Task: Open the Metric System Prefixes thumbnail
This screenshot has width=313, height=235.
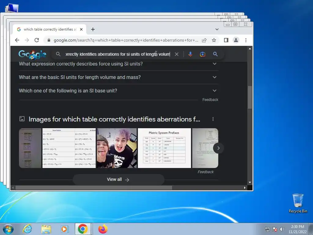Action: [164, 148]
